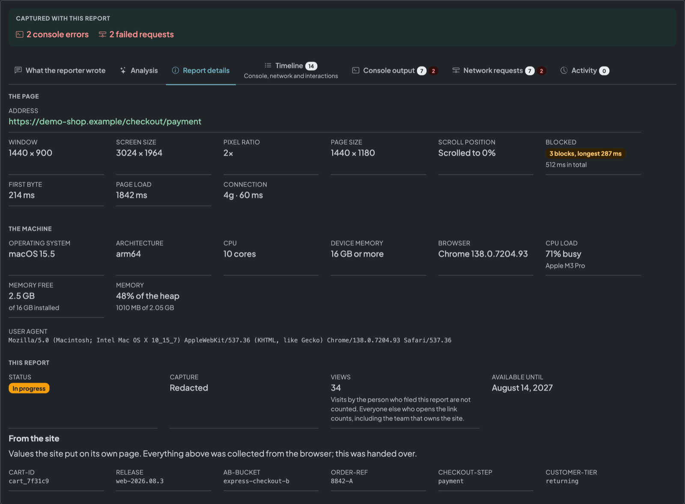Click the Mozilla/5.0 user agent string

click(x=230, y=340)
